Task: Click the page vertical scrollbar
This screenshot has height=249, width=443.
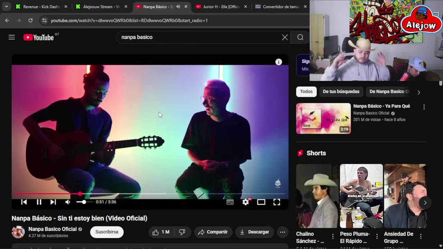Action: [441, 84]
